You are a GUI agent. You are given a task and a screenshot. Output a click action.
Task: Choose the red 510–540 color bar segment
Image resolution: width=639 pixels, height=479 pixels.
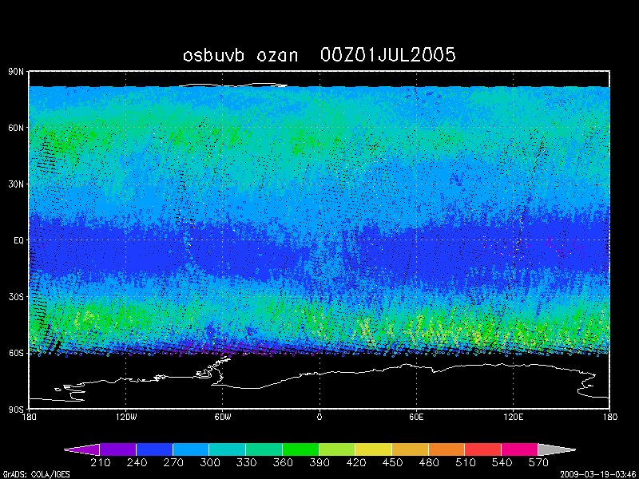point(482,449)
